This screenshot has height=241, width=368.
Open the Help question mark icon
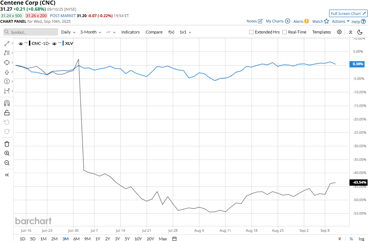pyautogui.click(x=363, y=21)
